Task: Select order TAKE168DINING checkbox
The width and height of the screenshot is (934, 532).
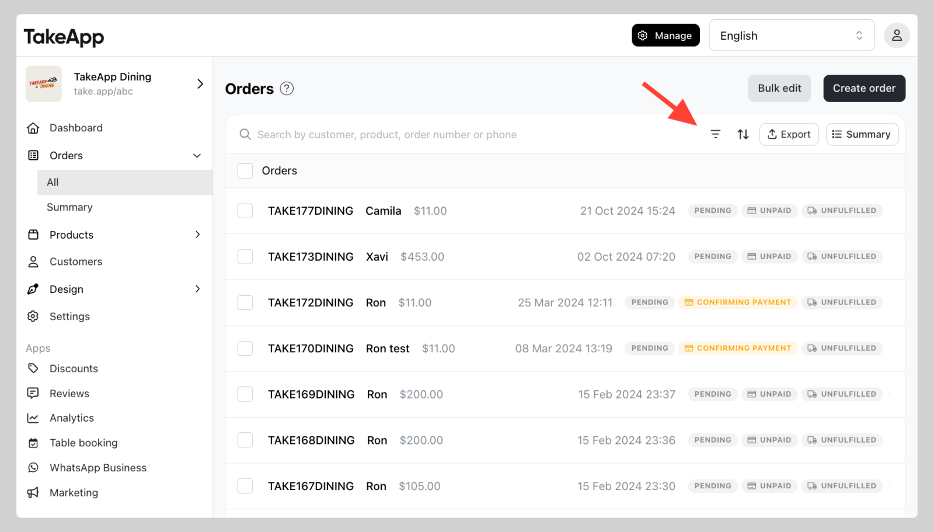Action: pos(245,440)
